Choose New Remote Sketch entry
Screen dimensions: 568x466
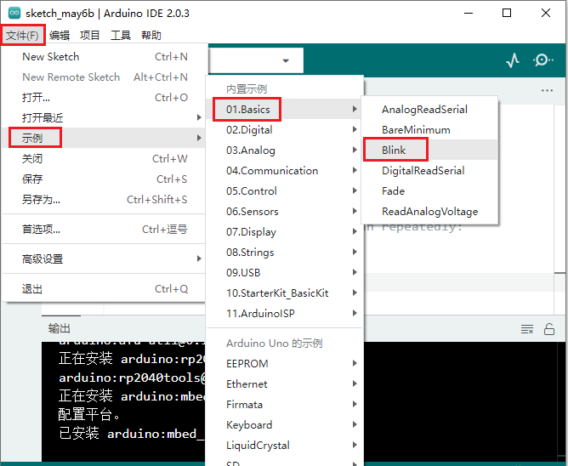coord(105,77)
